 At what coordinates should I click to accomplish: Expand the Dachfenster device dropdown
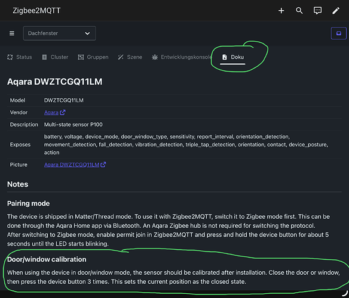tap(59, 33)
